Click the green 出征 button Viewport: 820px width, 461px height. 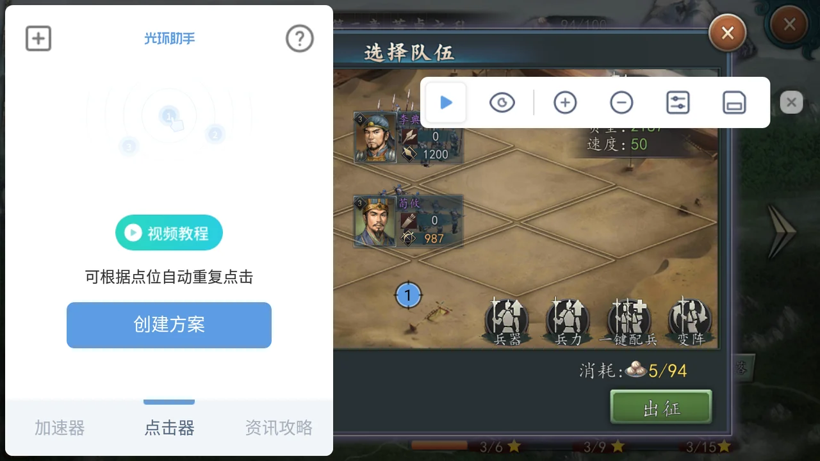(661, 408)
